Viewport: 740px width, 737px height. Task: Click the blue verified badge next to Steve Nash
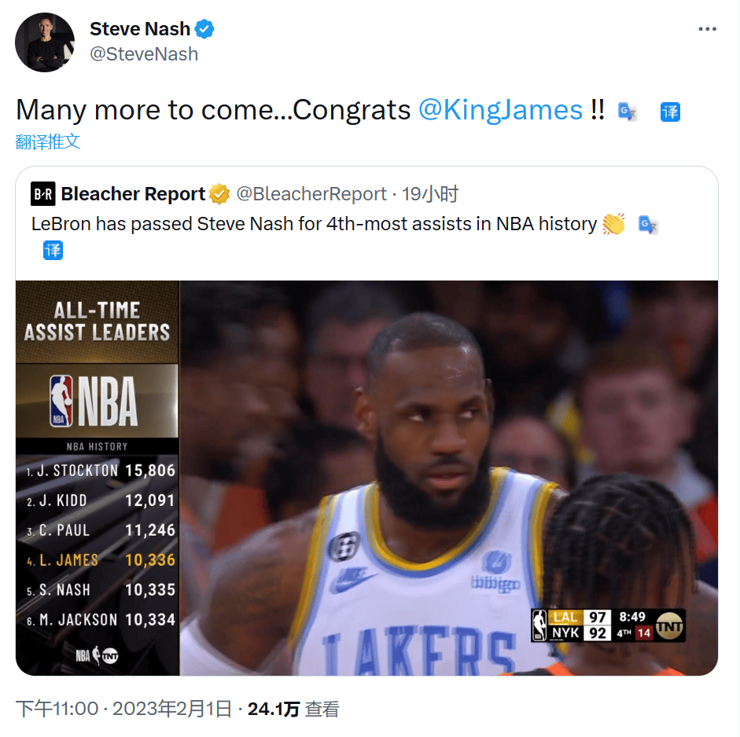pyautogui.click(x=204, y=28)
